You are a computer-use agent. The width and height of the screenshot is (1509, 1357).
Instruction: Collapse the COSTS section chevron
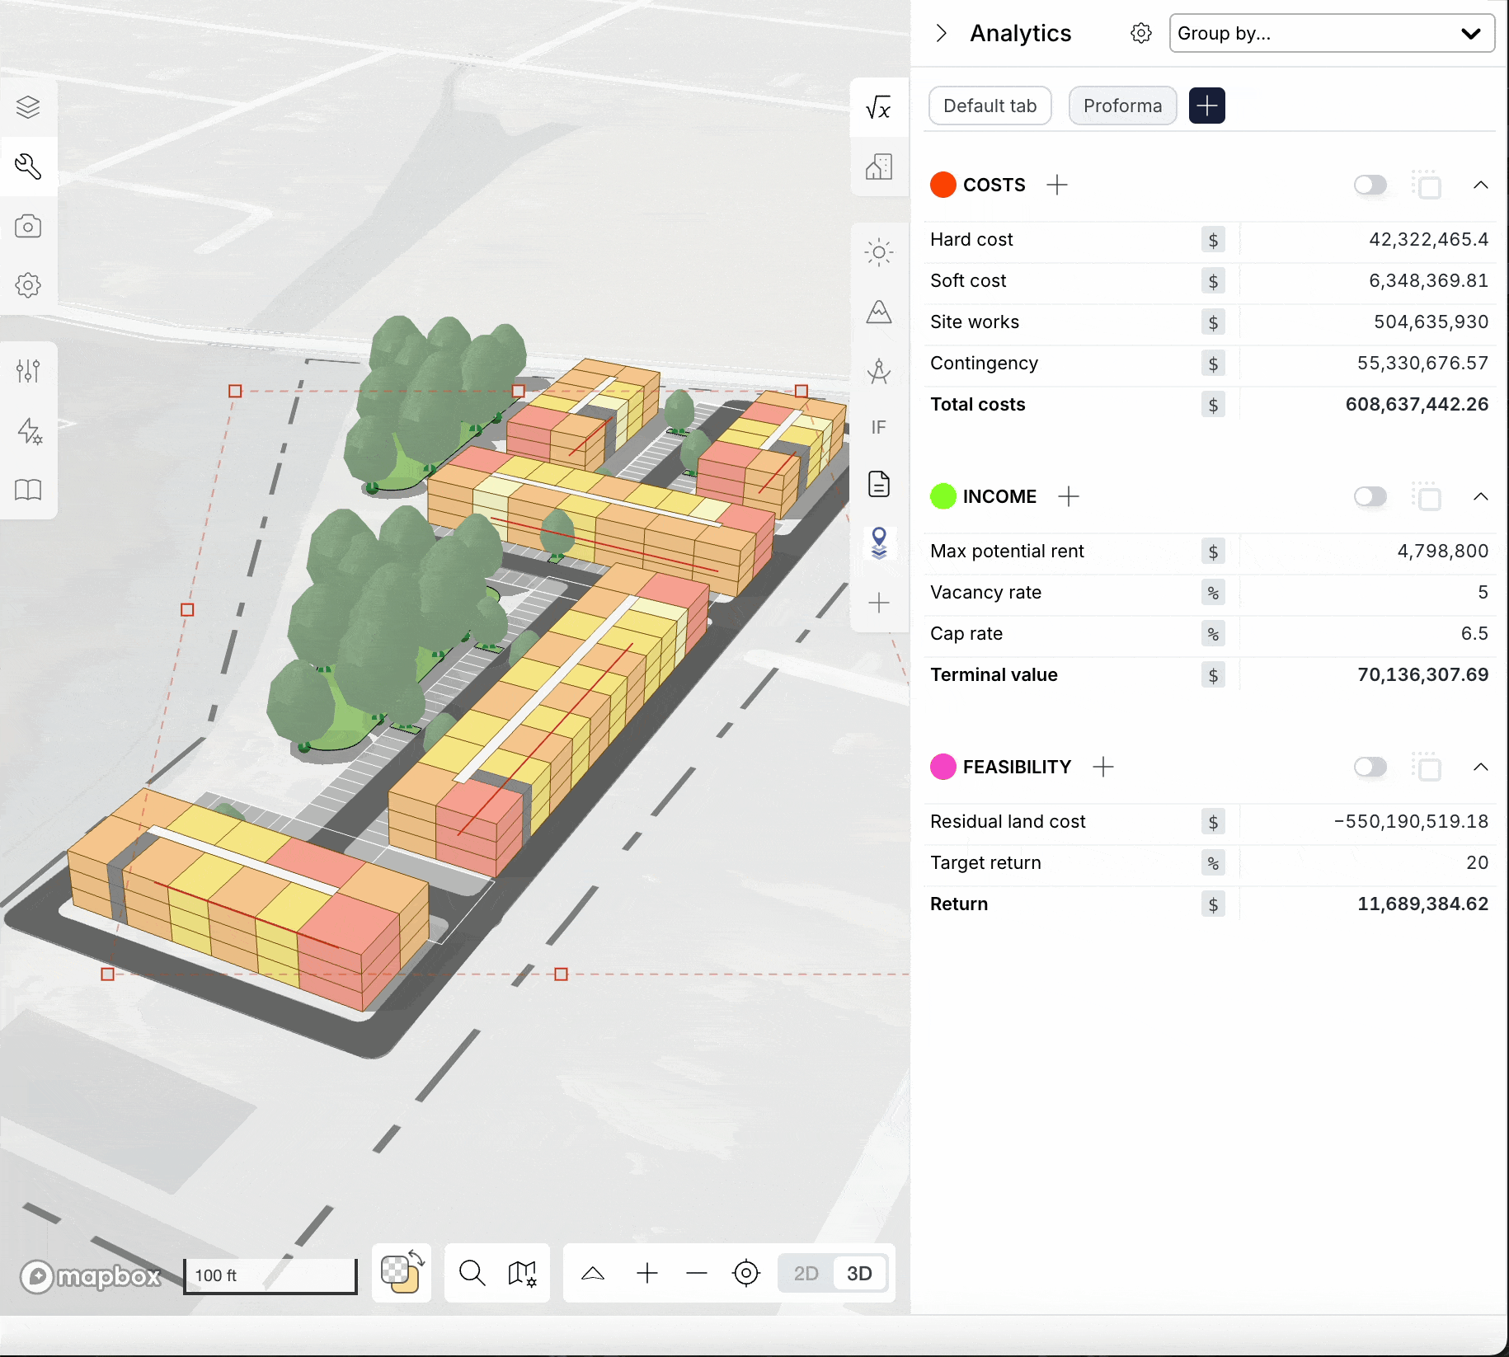pyautogui.click(x=1480, y=185)
